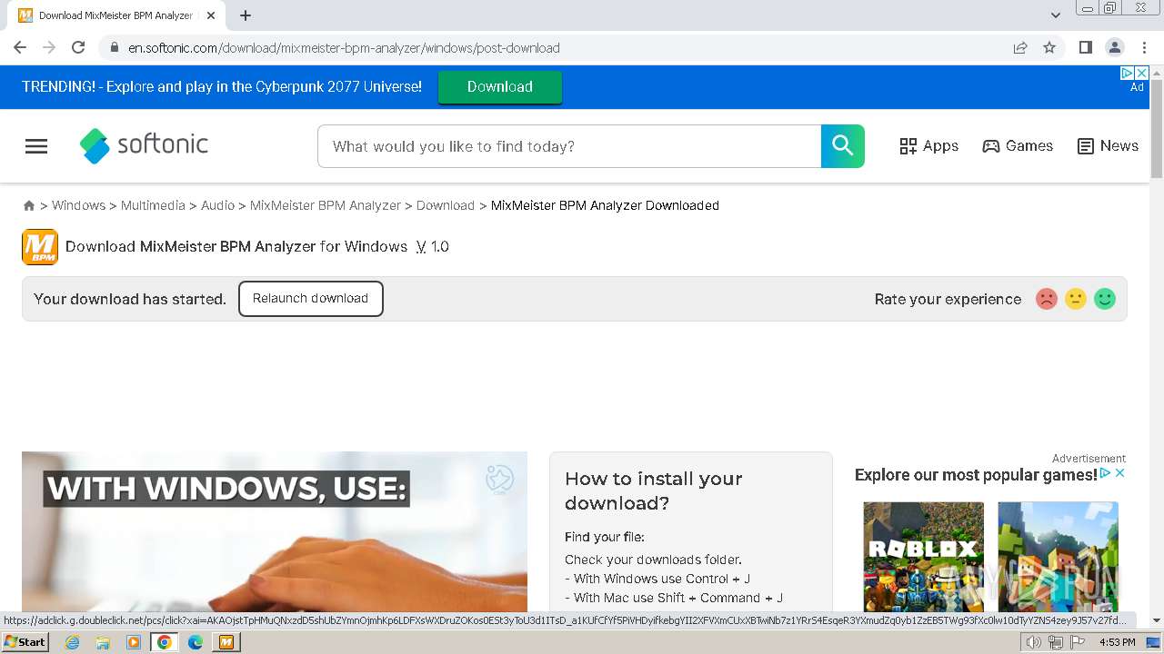The image size is (1164, 654).
Task: Click the taskbar clock 4:53 PM
Action: [x=1117, y=642]
